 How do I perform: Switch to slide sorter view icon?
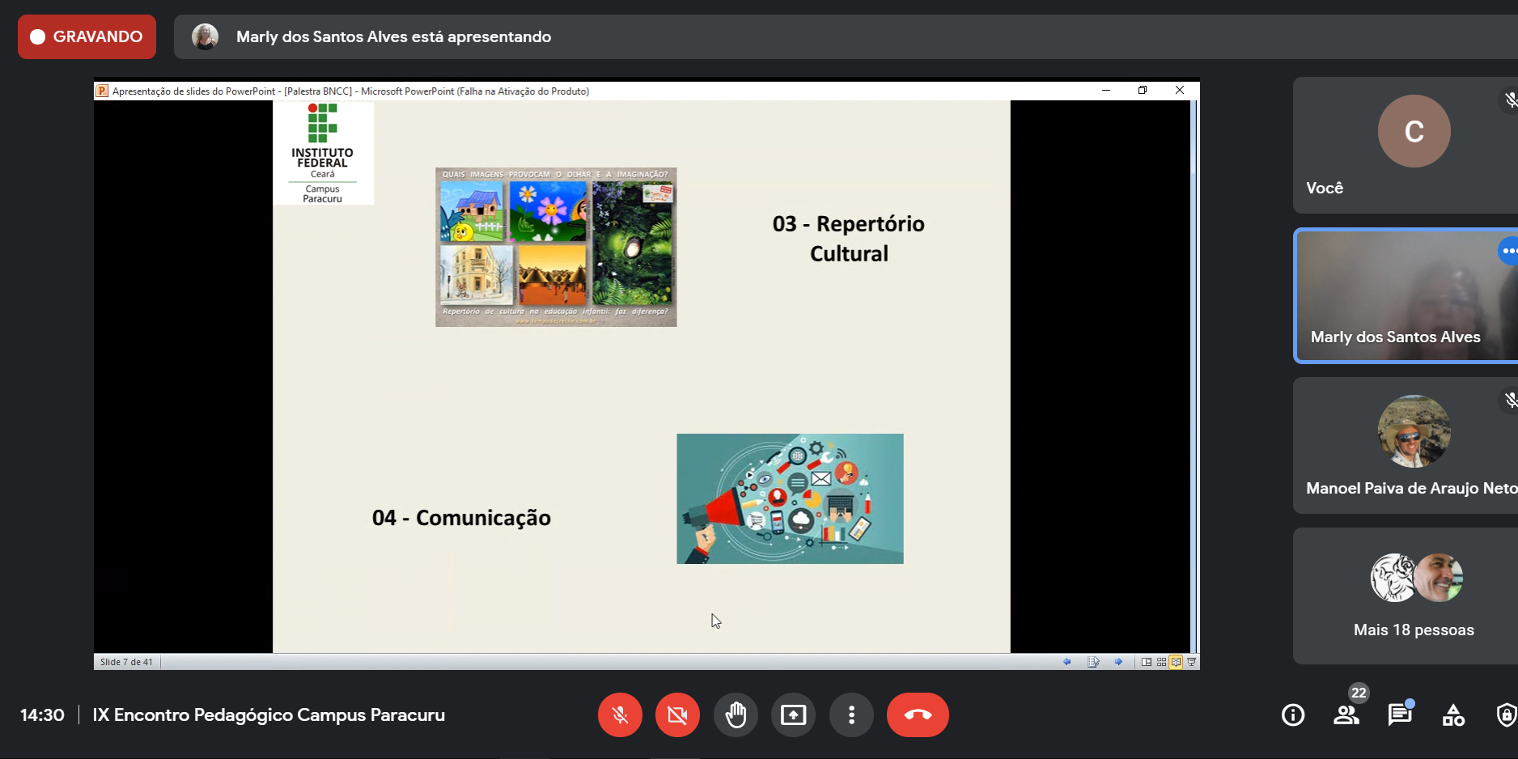1161,662
